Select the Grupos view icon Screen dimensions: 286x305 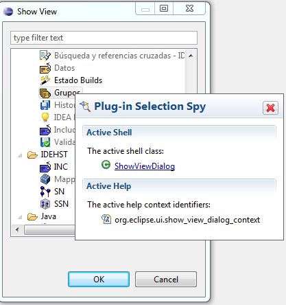coord(45,93)
